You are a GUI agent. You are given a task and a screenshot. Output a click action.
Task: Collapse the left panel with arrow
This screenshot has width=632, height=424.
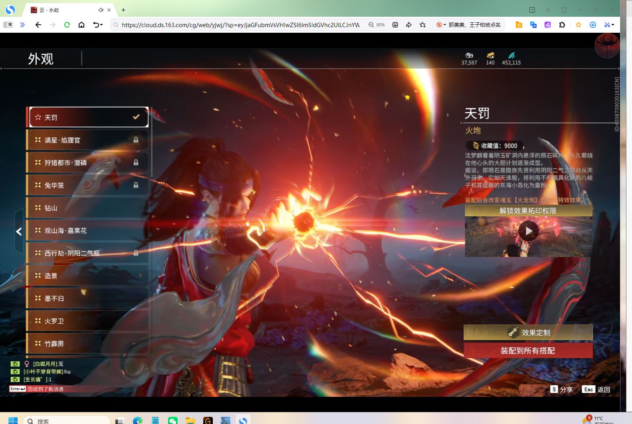(x=18, y=231)
